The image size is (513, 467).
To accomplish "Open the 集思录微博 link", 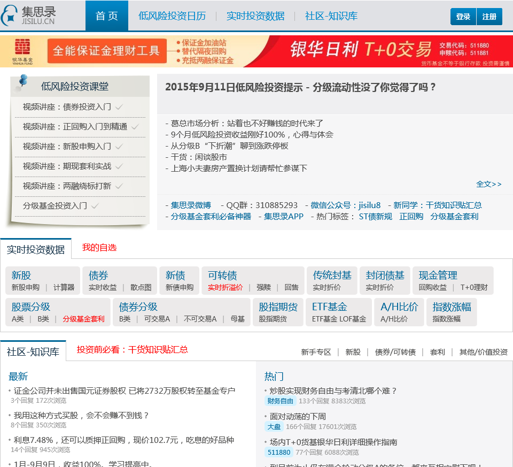I will (x=191, y=205).
